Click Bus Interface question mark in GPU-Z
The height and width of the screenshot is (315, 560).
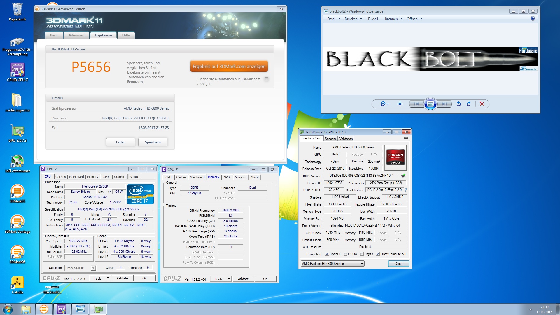pos(405,190)
